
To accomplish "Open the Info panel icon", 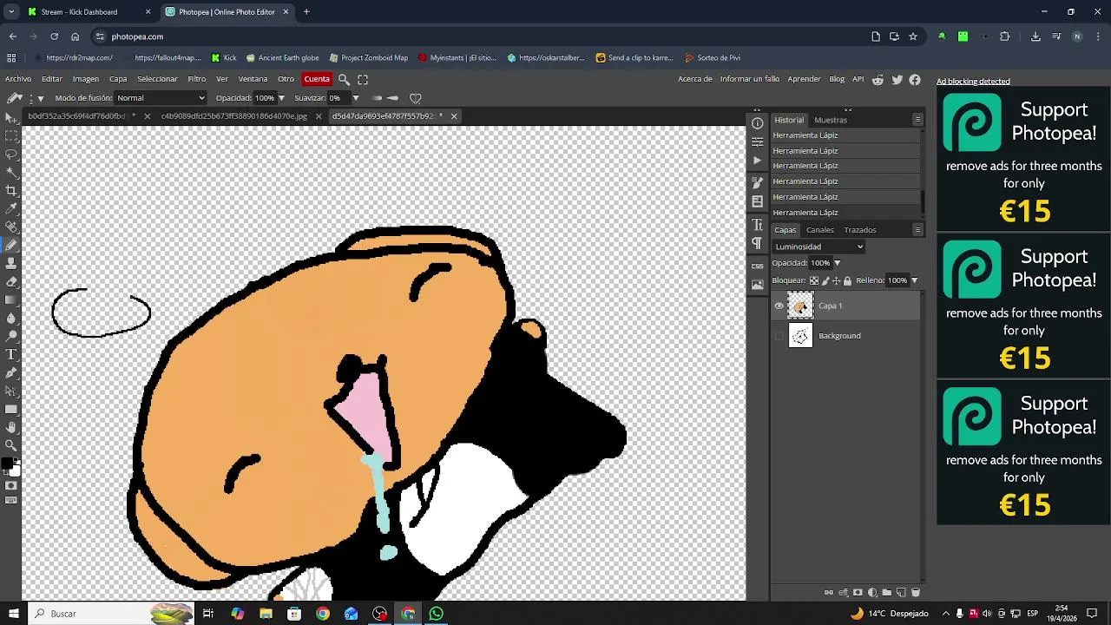I will pyautogui.click(x=758, y=123).
